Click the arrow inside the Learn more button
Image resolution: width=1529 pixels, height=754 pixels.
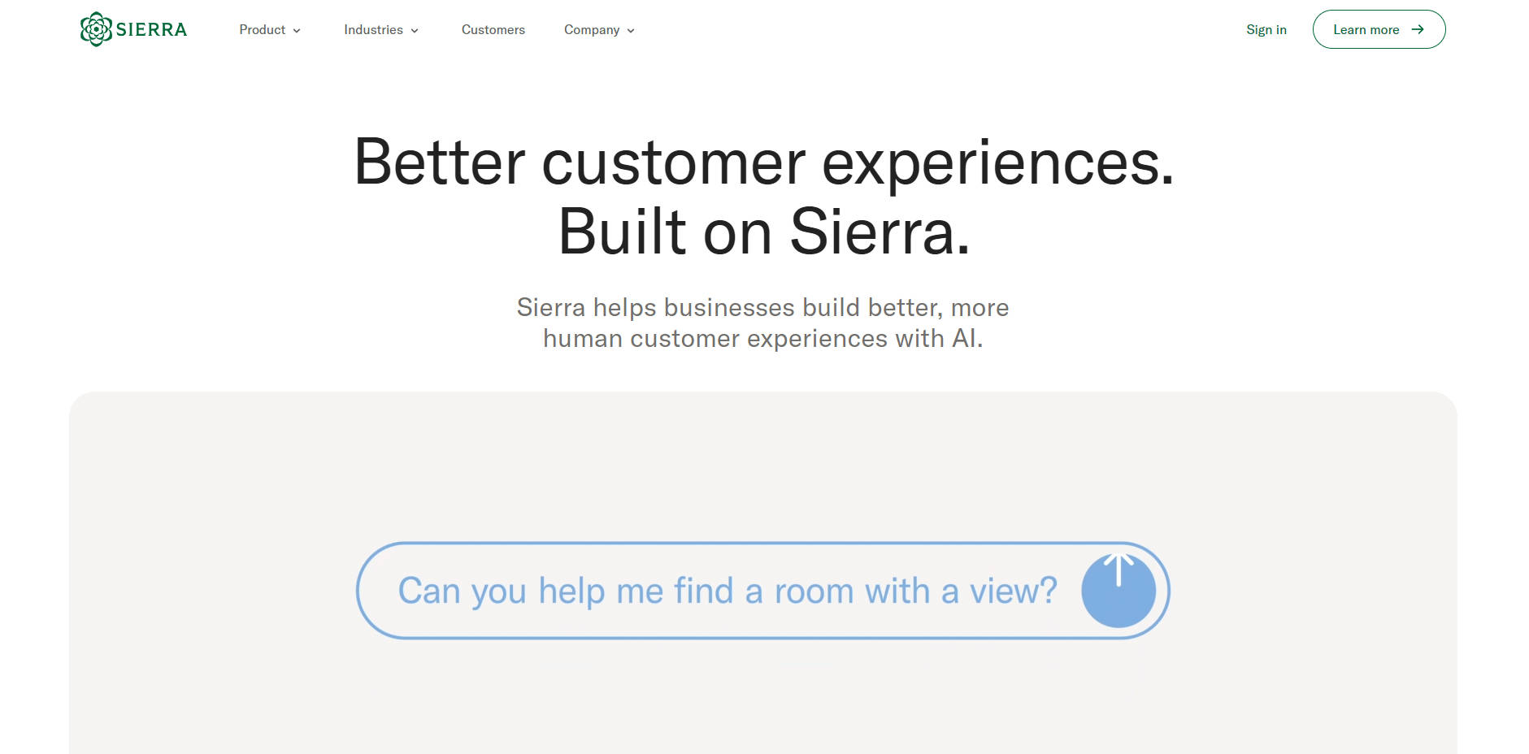click(x=1419, y=29)
